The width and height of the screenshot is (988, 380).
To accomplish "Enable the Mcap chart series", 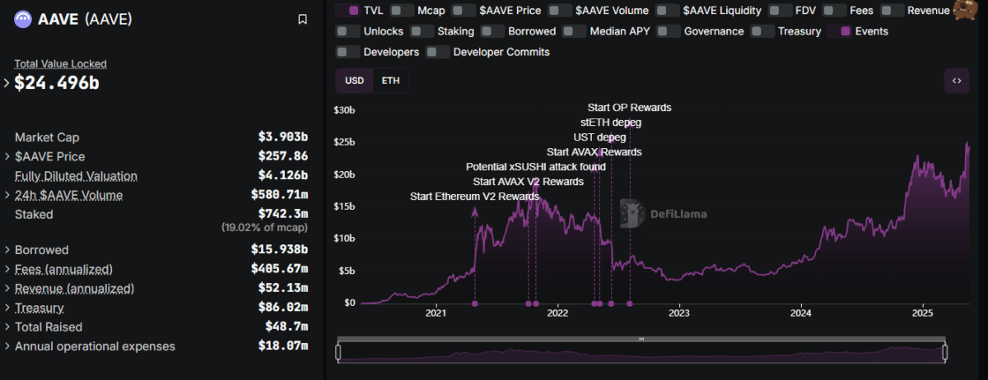I will click(418, 11).
